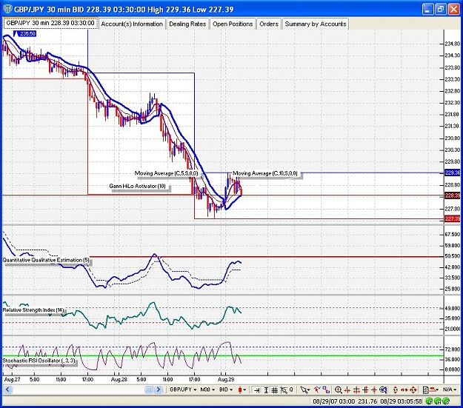This screenshot has width=463, height=408.
Task: Click the middle green connection status icon
Action: [438, 401]
